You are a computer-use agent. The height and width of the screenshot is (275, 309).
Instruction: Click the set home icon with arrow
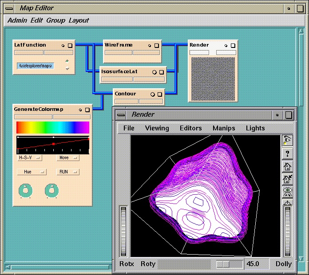[287, 179]
